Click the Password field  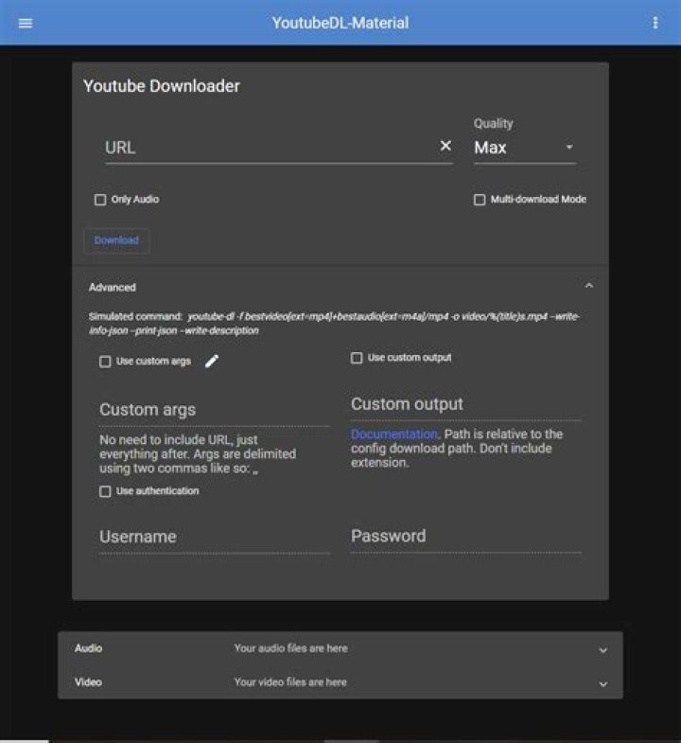click(466, 537)
